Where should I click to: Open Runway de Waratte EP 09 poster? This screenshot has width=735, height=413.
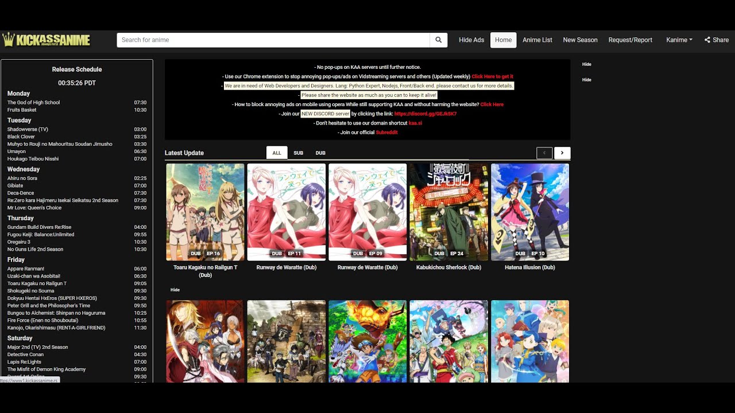[367, 212]
